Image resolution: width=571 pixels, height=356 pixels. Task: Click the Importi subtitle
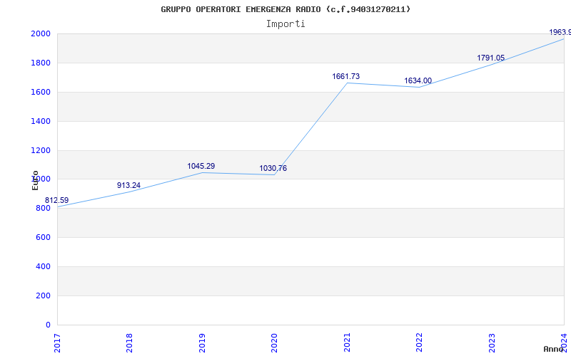click(285, 24)
